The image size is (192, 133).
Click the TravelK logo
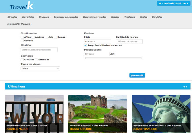point(21,6)
